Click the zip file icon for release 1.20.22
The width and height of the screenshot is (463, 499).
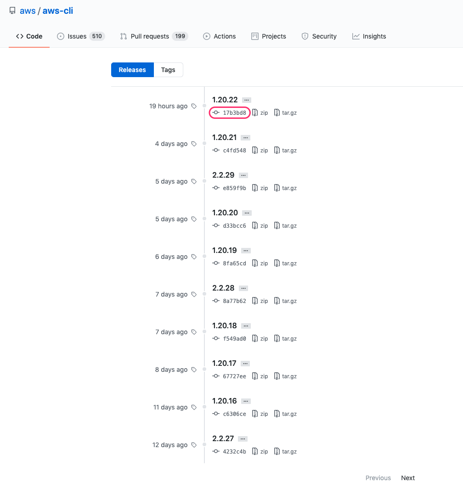click(255, 112)
